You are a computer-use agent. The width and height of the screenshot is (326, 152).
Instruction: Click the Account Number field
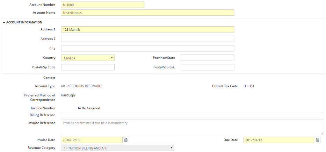pos(102,5)
